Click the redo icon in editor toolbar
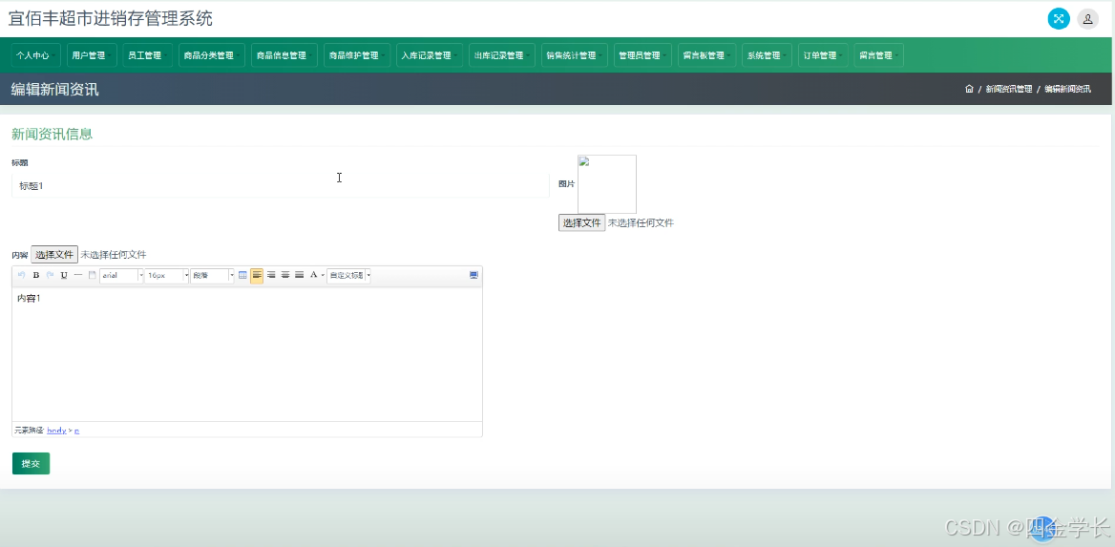 tap(50, 275)
